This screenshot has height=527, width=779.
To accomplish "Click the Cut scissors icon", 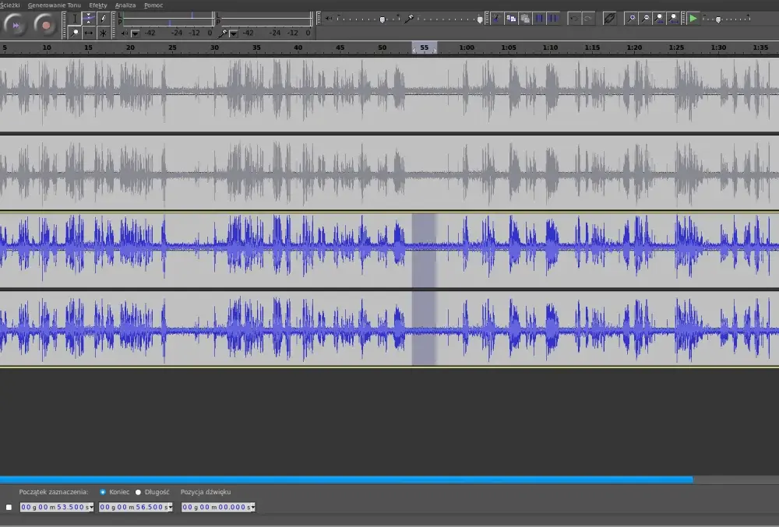I will [496, 19].
